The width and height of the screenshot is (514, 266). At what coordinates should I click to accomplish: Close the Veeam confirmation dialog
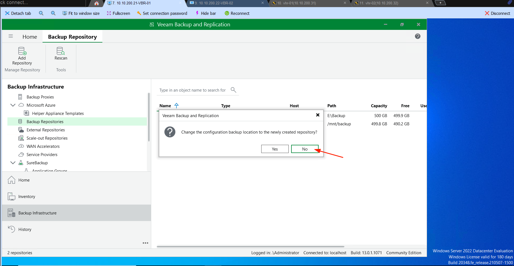click(x=318, y=115)
